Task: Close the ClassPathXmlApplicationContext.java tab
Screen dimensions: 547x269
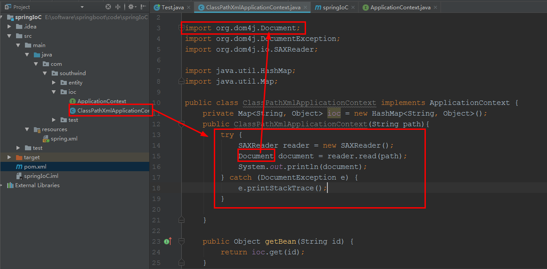Action: point(305,8)
